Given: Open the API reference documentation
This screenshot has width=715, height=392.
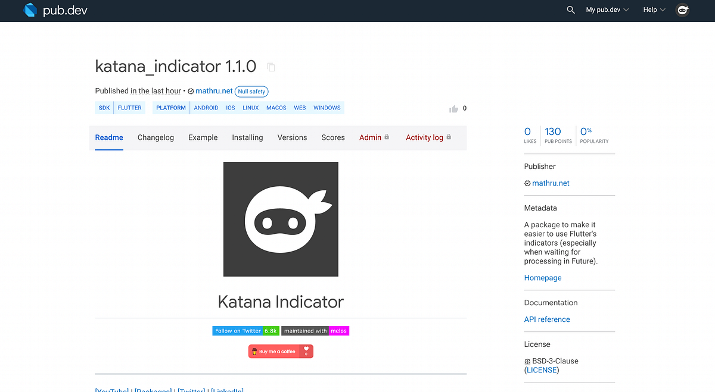Looking at the screenshot, I should point(547,319).
